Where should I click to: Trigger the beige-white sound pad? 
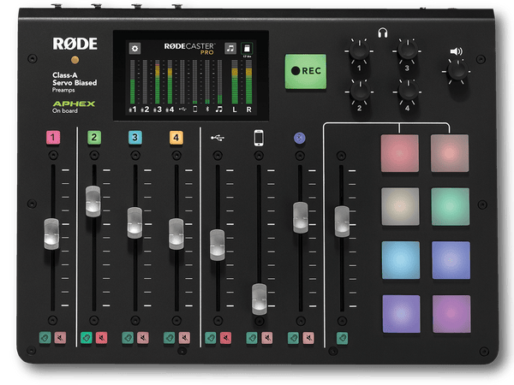400,206
